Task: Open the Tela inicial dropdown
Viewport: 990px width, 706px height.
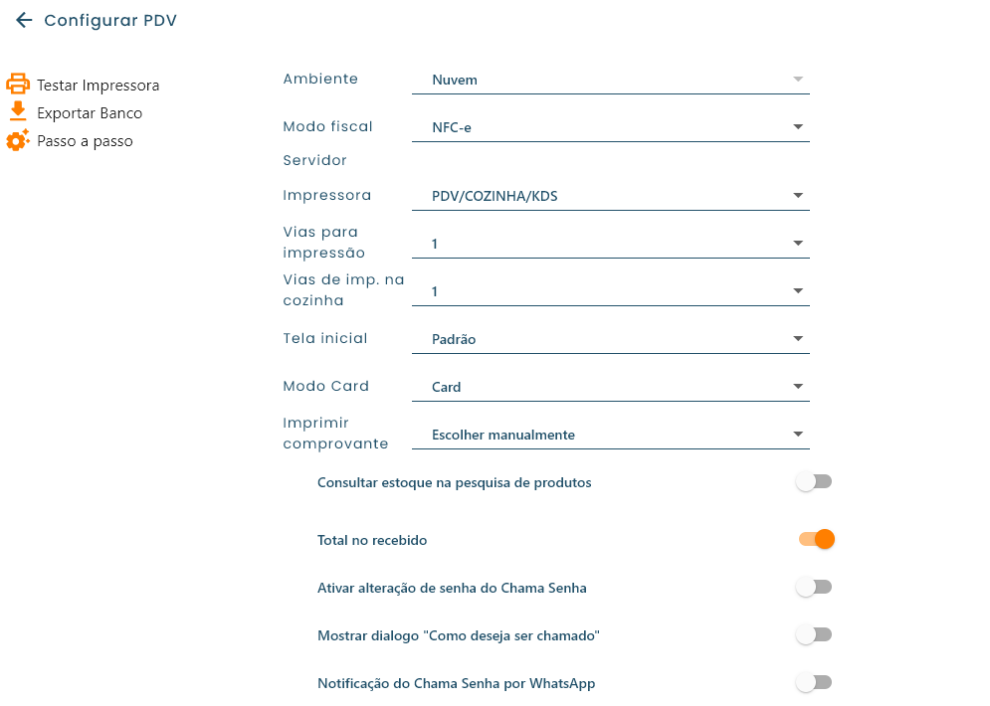Action: tap(610, 339)
